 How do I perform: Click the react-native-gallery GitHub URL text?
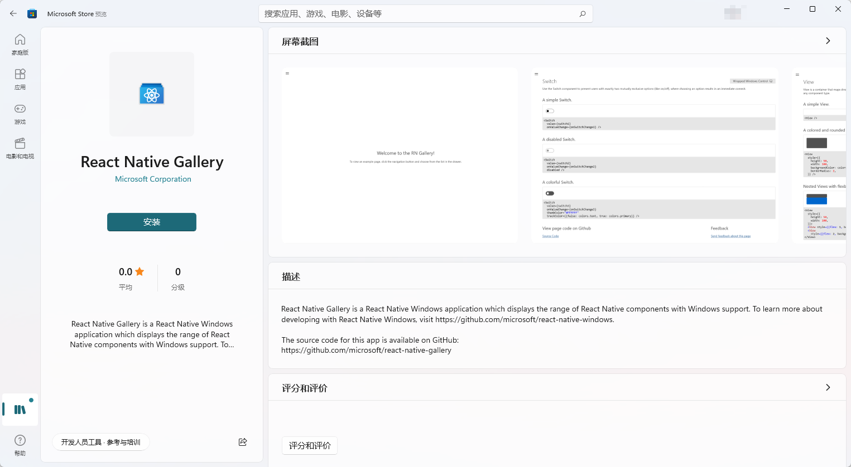(x=366, y=351)
